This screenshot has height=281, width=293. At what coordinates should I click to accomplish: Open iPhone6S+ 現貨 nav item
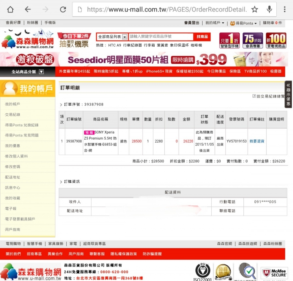[x=159, y=71]
